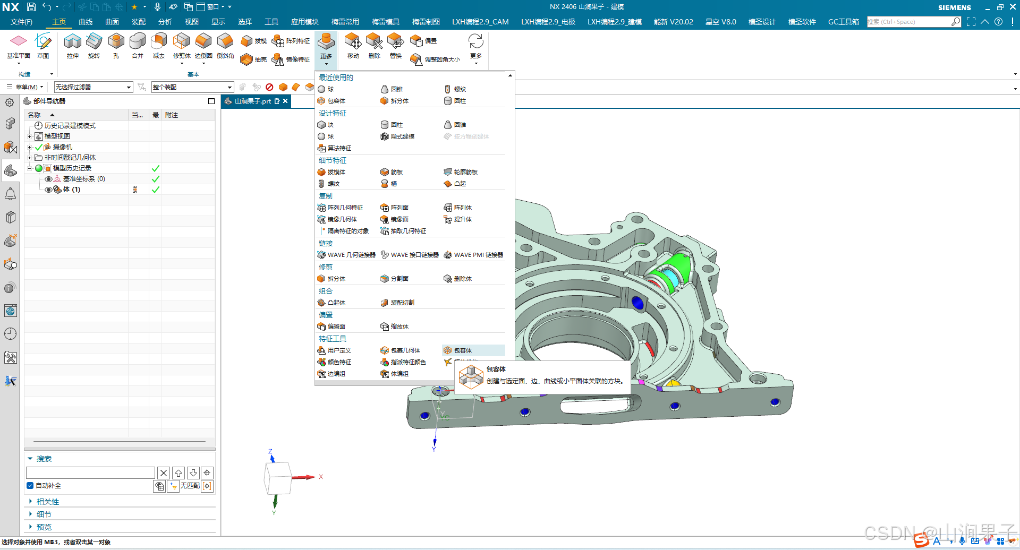
Task: Click the 拔模 (Draft) tool in ribbon
Action: (253, 41)
